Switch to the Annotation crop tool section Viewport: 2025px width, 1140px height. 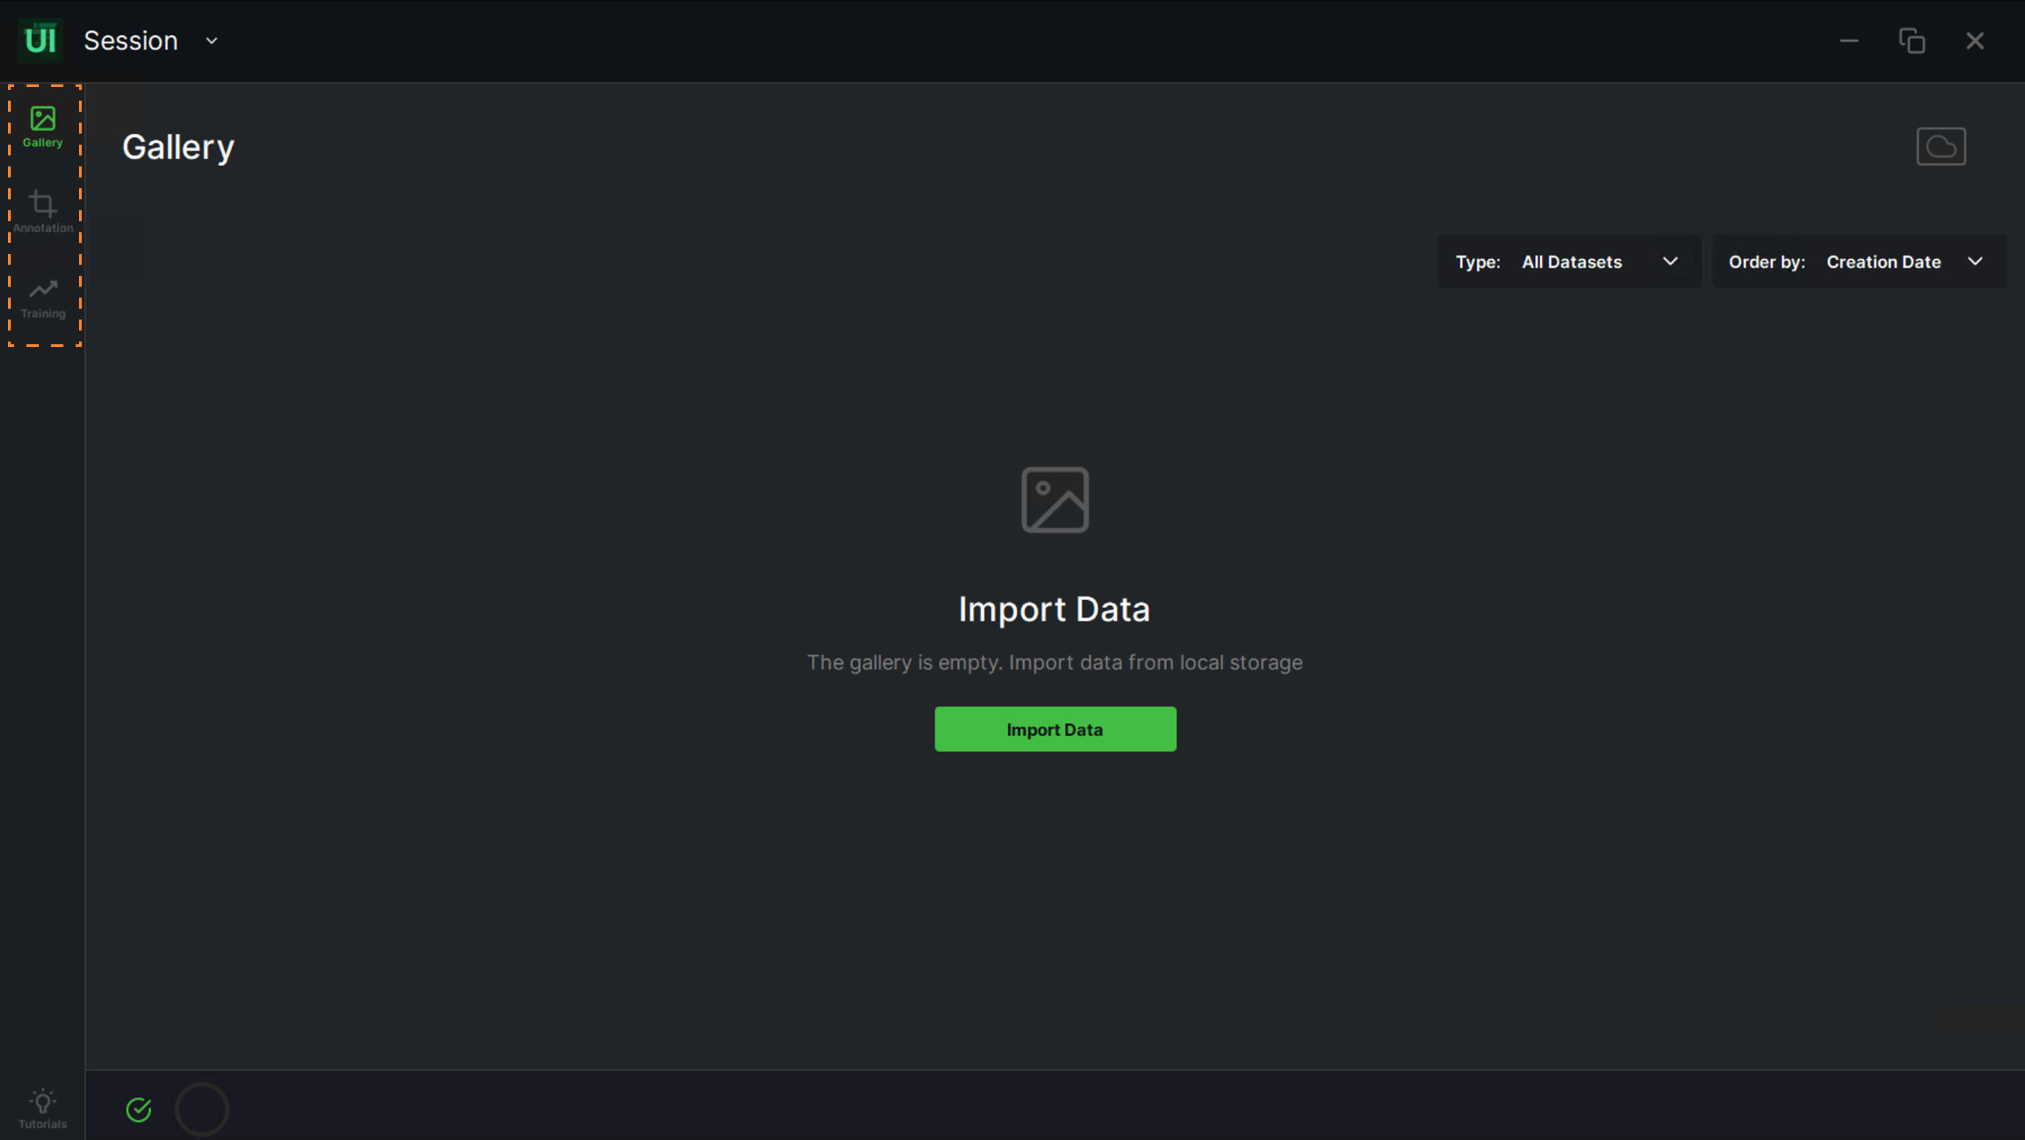tap(42, 212)
